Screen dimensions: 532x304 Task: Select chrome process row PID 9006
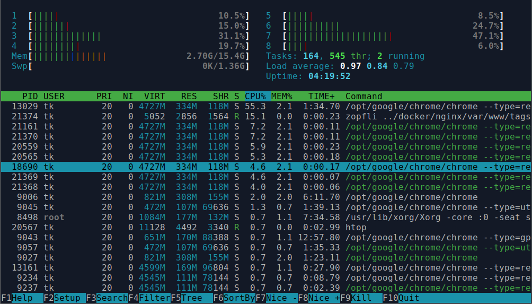point(266,197)
